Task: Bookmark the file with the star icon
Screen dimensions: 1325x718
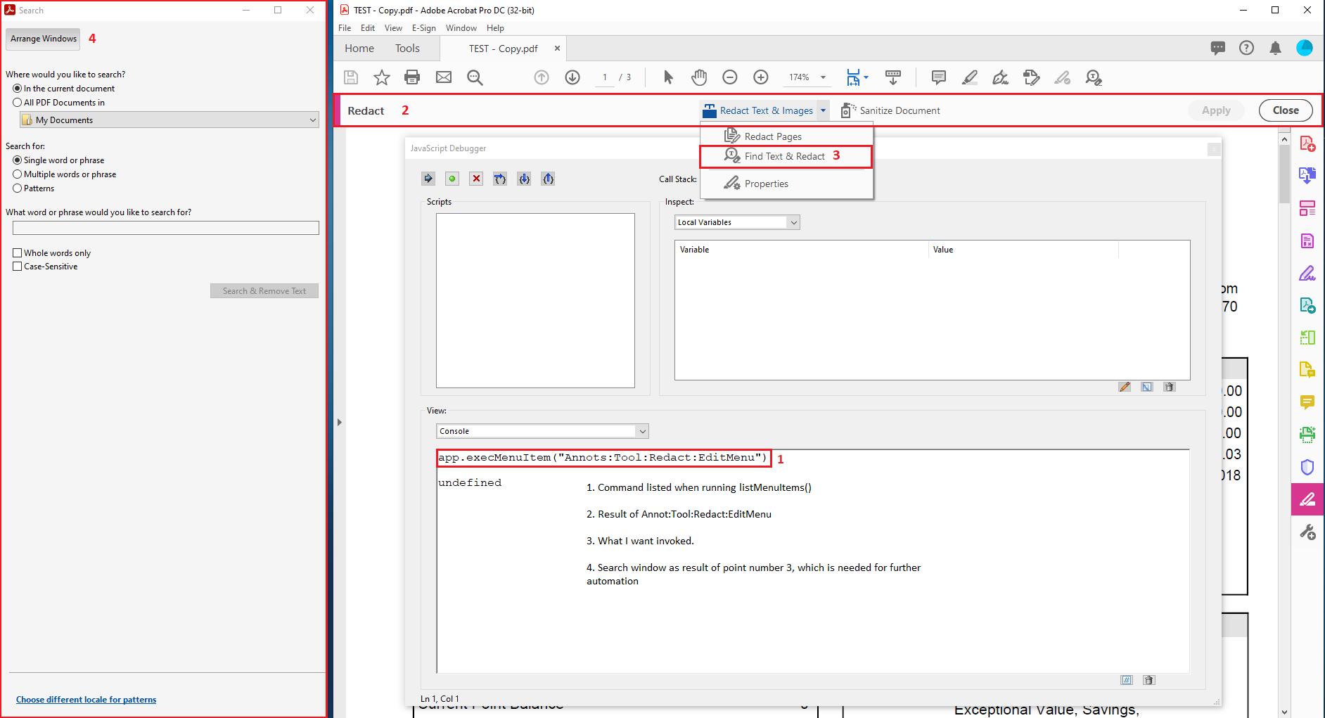Action: [382, 77]
